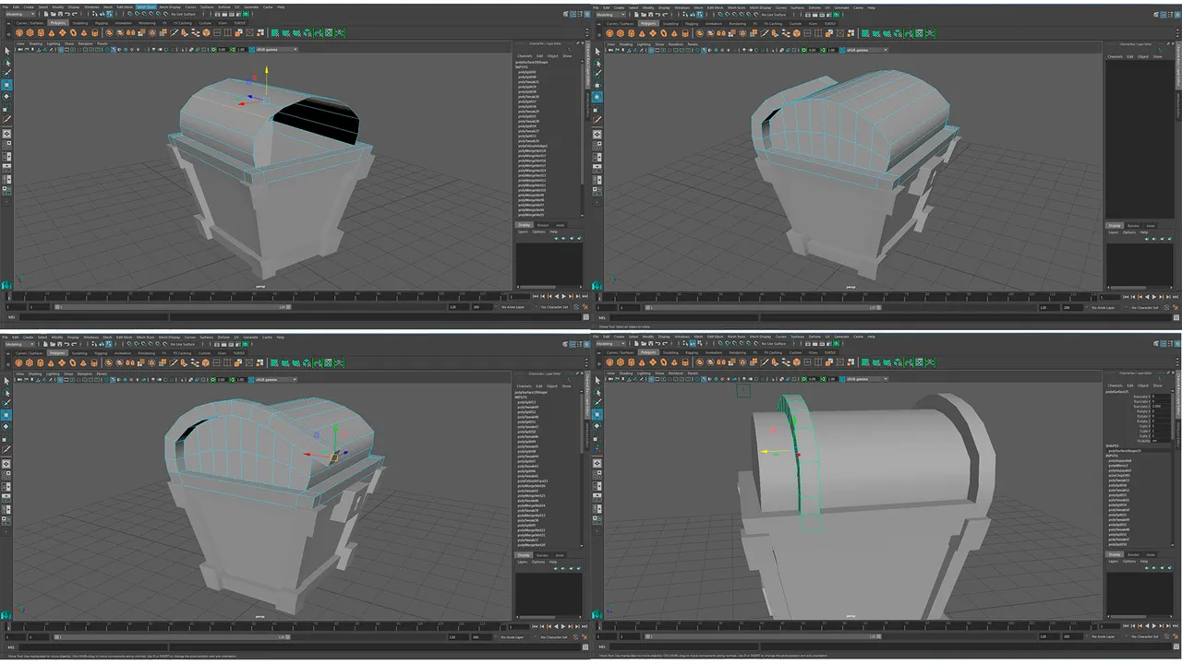The width and height of the screenshot is (1182, 664).
Task: Open Options menu in bottom-left layer editor
Action: [x=538, y=563]
